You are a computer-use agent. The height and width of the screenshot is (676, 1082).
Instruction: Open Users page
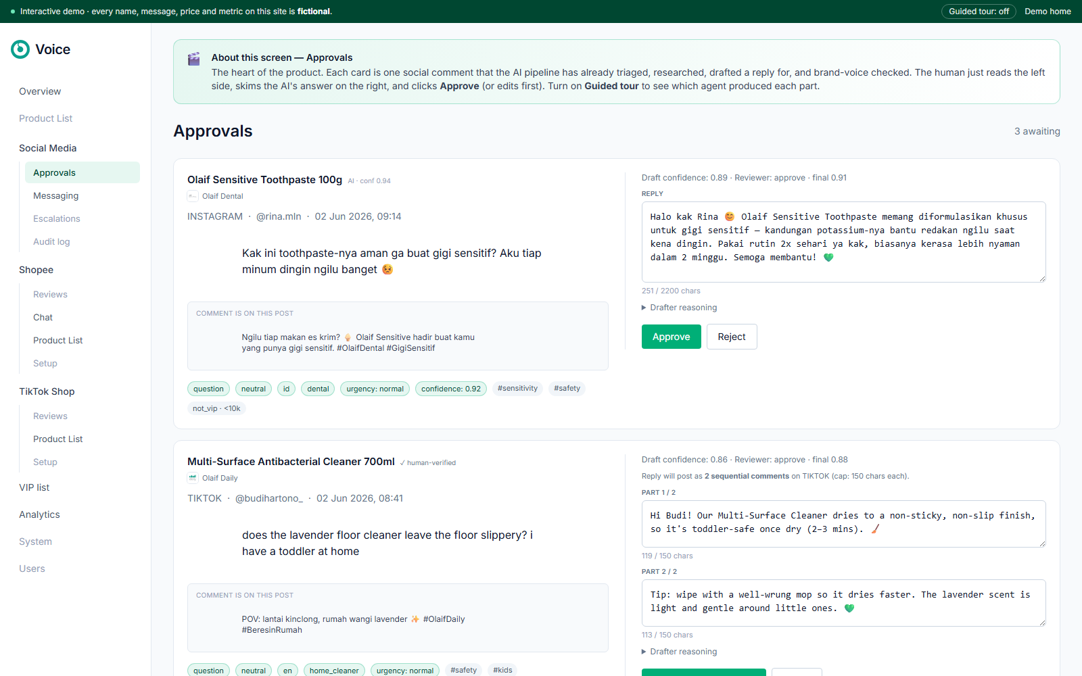tap(32, 569)
